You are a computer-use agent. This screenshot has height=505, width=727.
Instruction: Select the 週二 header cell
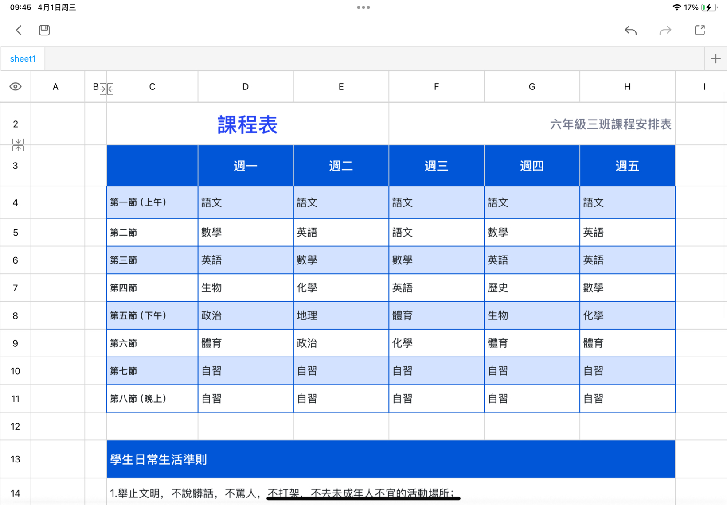point(341,166)
